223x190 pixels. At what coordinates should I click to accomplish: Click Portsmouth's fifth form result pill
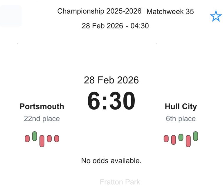(x=57, y=139)
